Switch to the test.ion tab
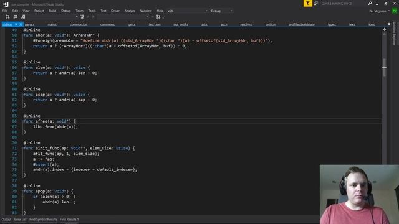The image size is (399, 224). 271,24
